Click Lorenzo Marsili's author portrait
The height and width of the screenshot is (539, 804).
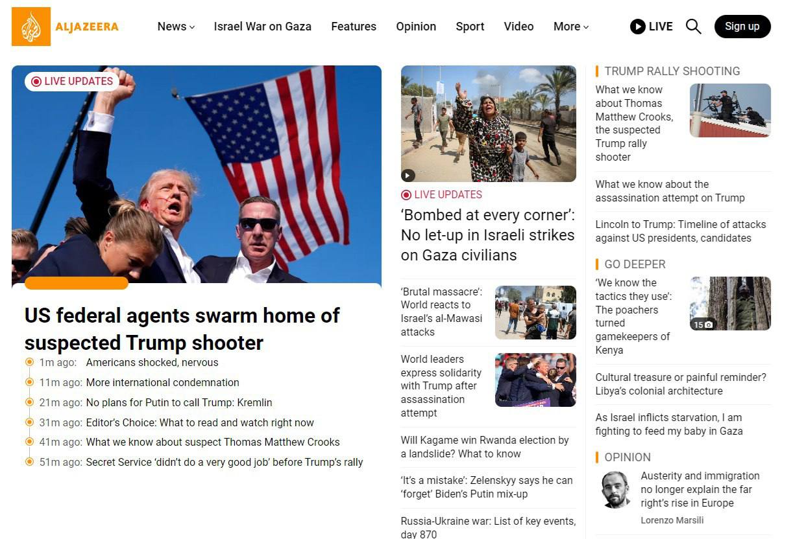[615, 490]
